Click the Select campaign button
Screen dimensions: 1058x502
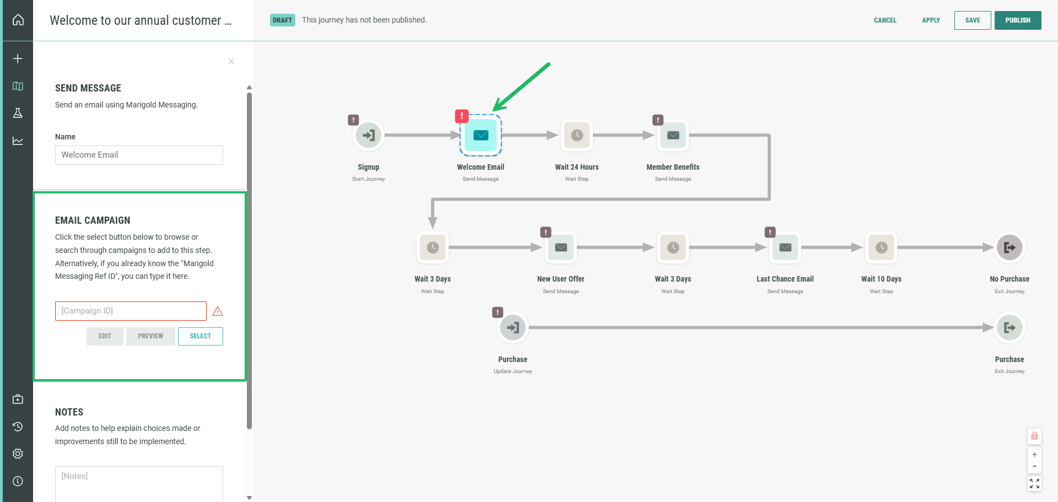tap(200, 336)
